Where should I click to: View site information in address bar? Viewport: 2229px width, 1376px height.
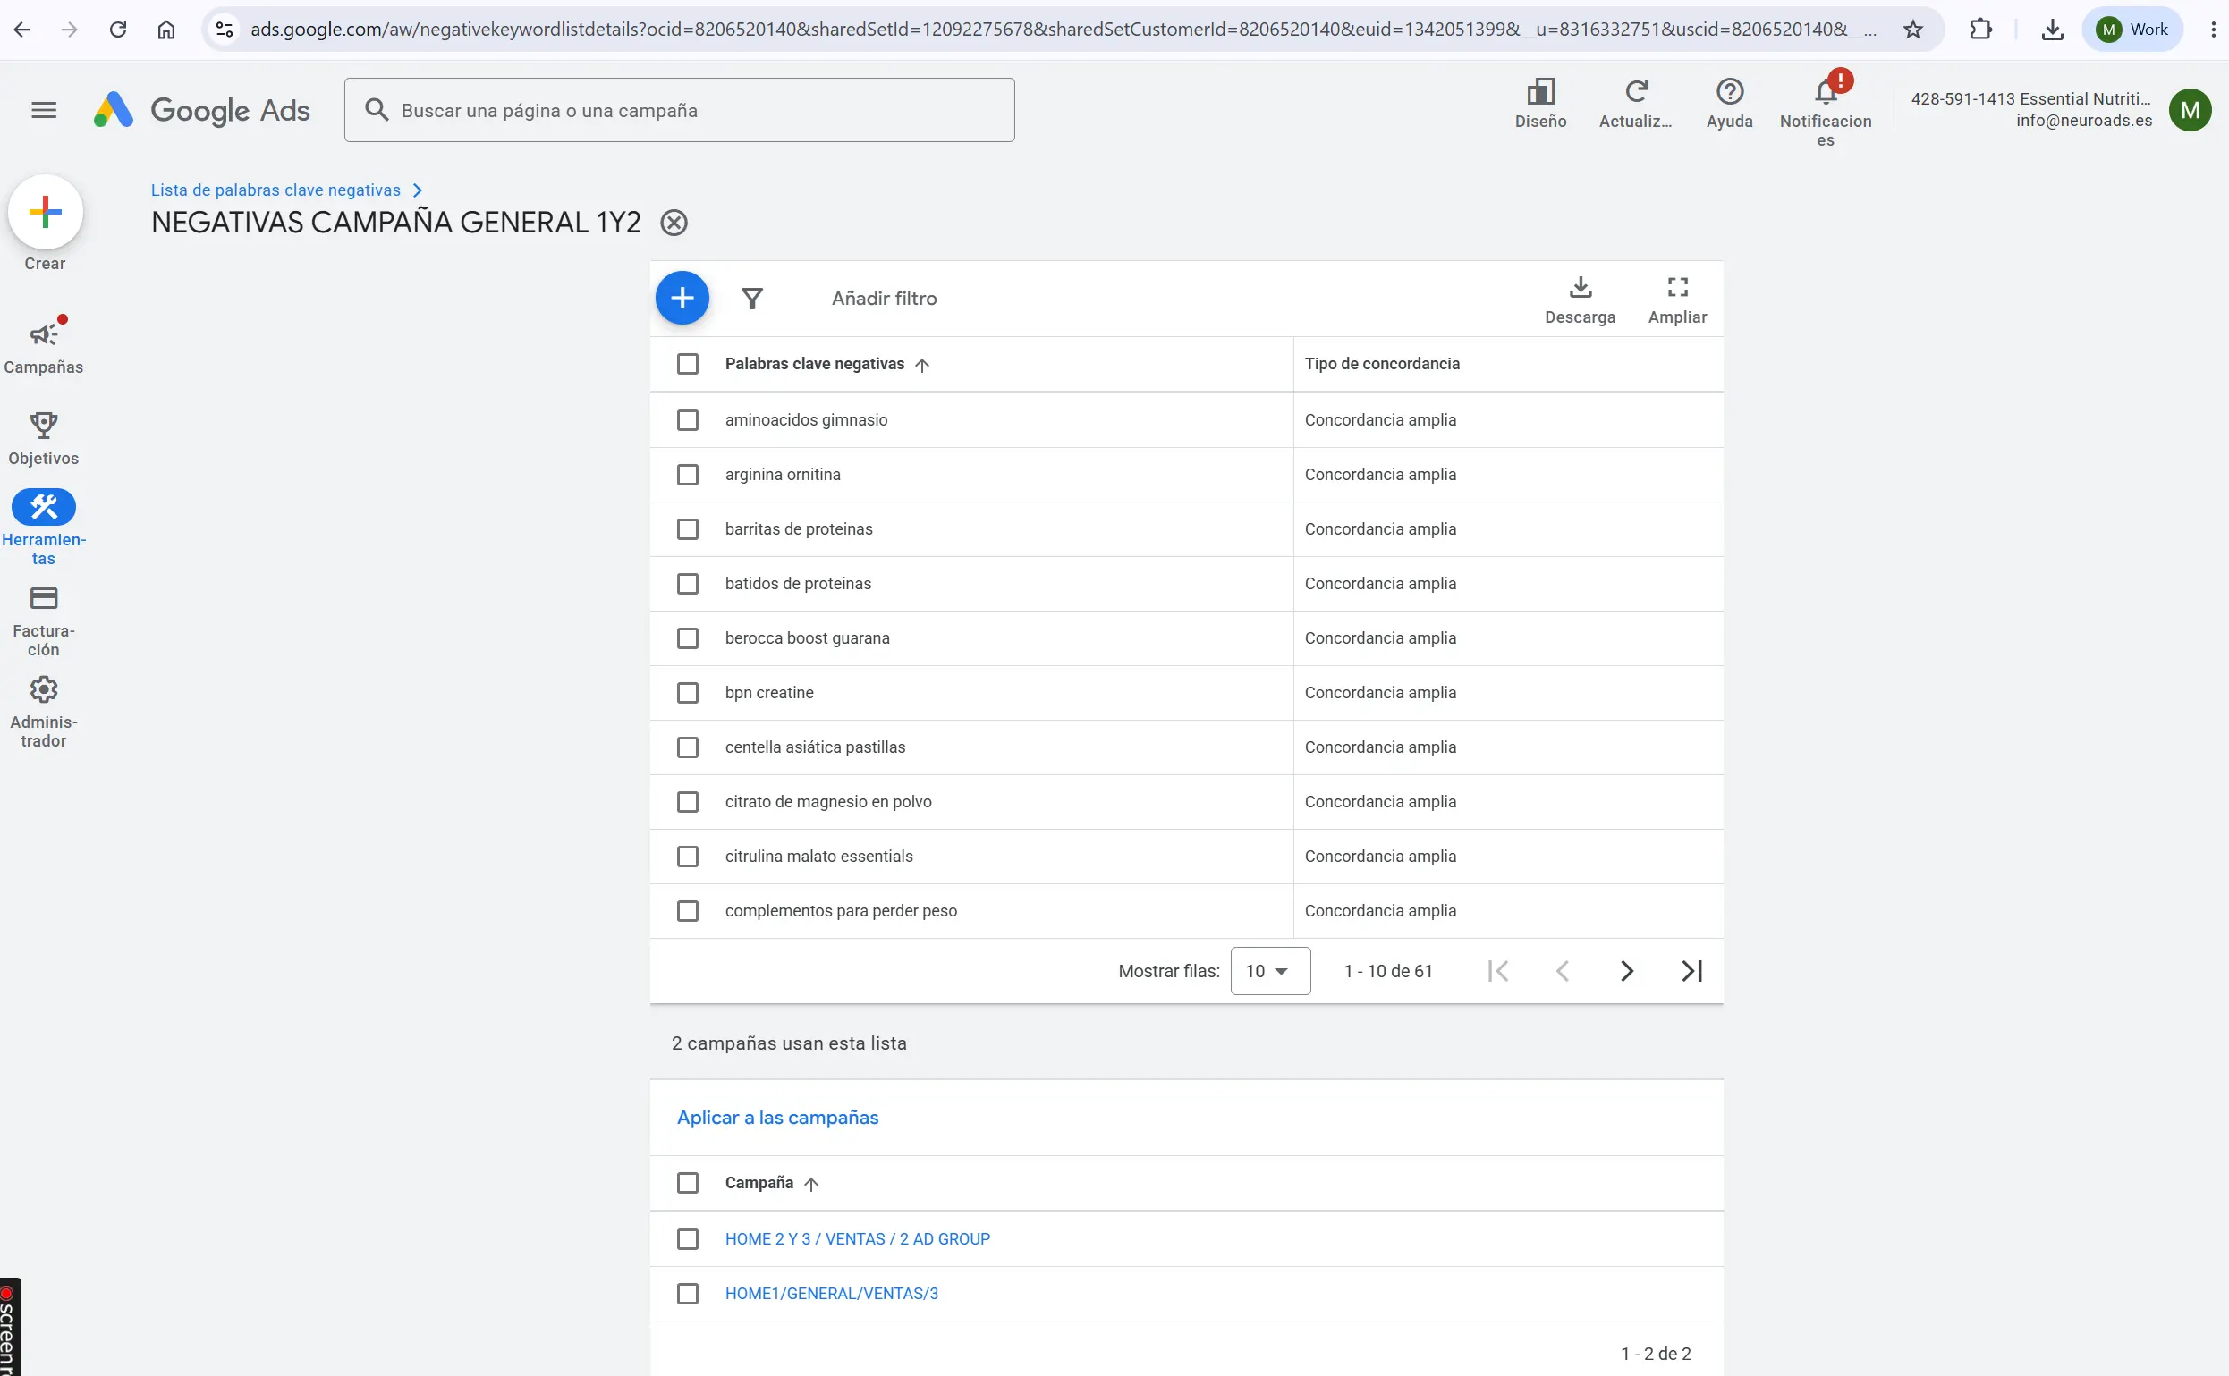224,30
